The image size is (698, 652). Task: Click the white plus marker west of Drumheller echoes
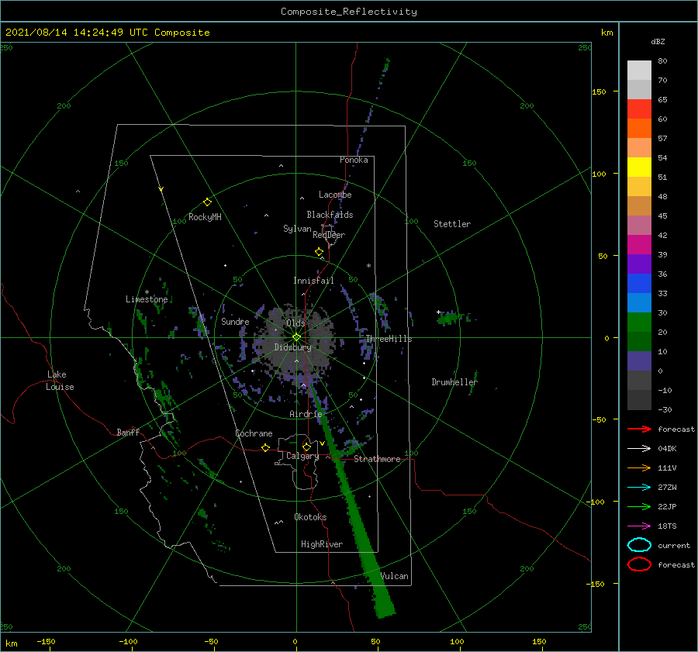tap(438, 312)
